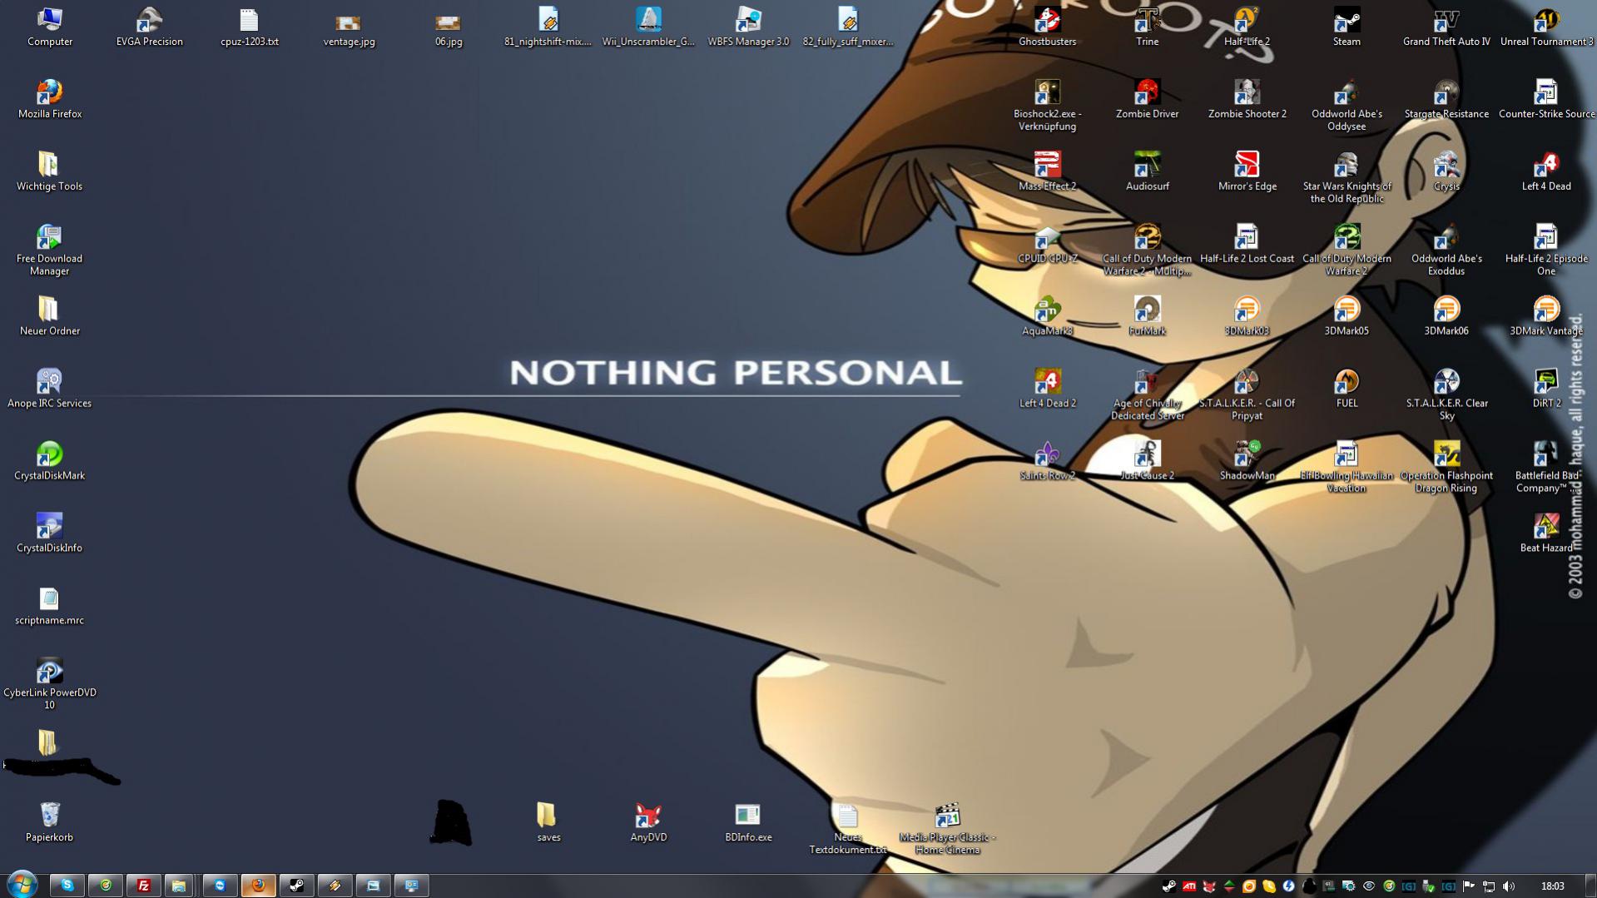The width and height of the screenshot is (1597, 898).
Task: Launch Left 4 Dead shortcut
Action: tap(1546, 171)
